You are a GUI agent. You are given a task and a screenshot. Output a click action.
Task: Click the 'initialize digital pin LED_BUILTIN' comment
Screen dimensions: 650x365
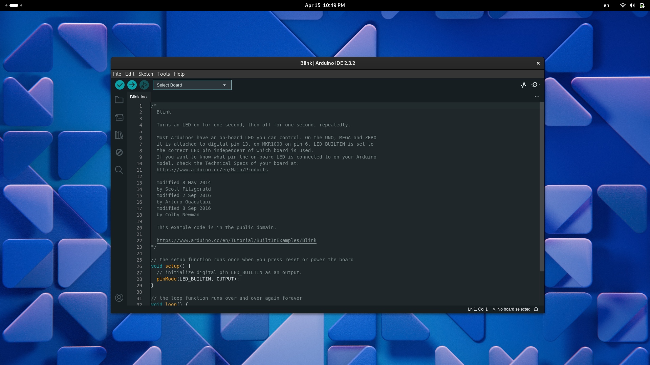click(229, 272)
